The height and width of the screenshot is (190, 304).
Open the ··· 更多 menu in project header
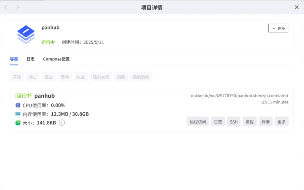tap(278, 28)
